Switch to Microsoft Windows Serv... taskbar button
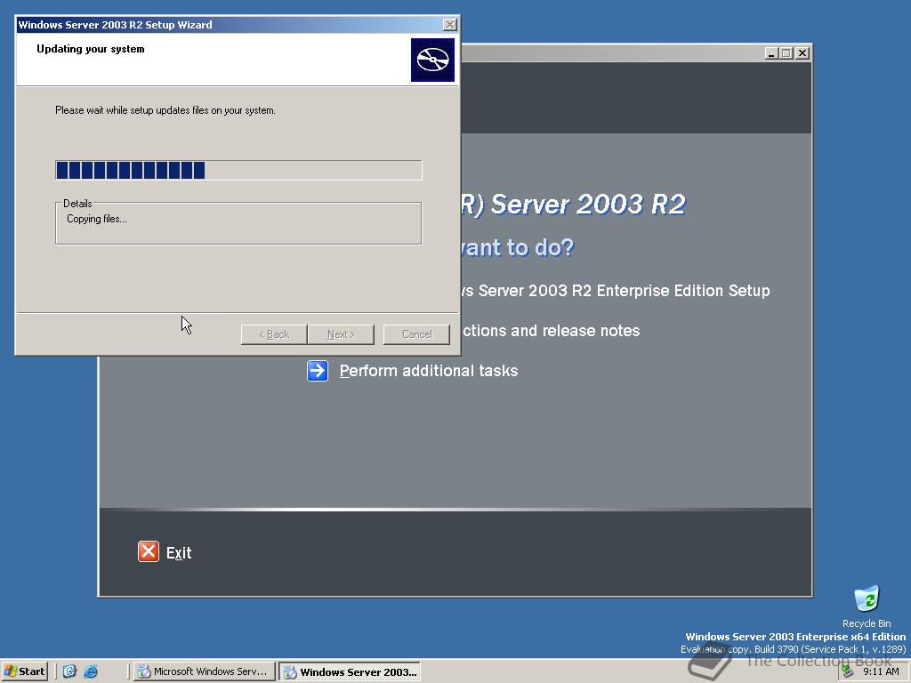 204,671
